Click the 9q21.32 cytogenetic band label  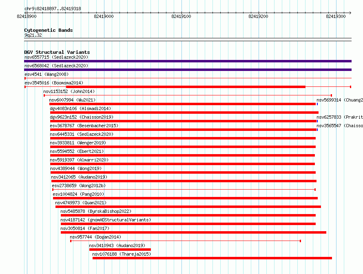pos(33,35)
